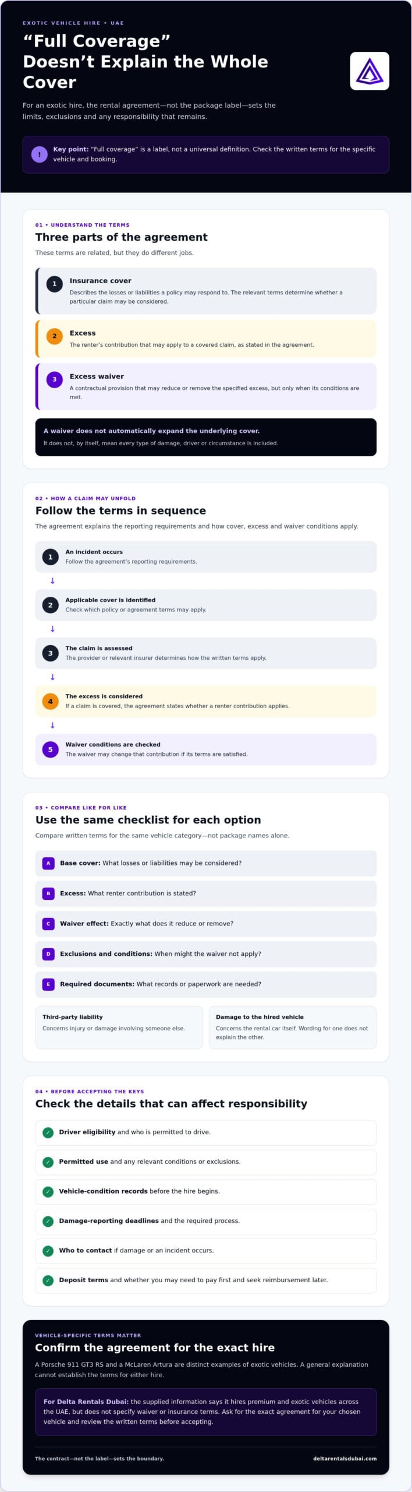This screenshot has width=412, height=1492.
Task: Click the orange number 2 Excess badge
Action: pos(55,336)
